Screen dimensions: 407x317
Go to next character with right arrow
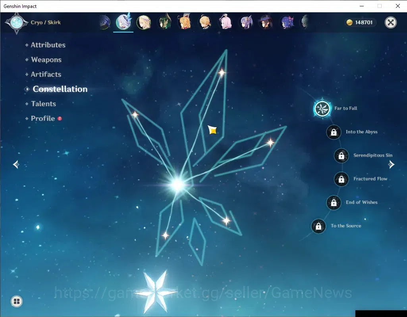click(392, 164)
